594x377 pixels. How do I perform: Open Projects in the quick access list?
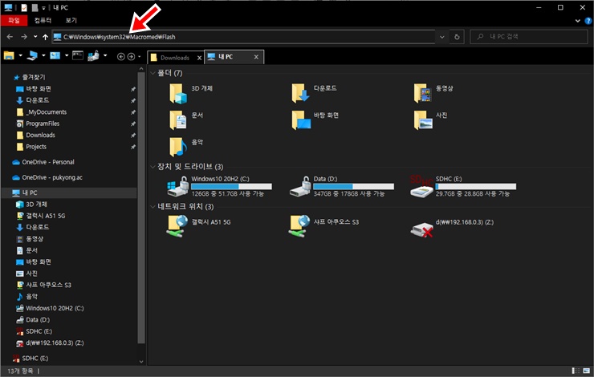(36, 147)
